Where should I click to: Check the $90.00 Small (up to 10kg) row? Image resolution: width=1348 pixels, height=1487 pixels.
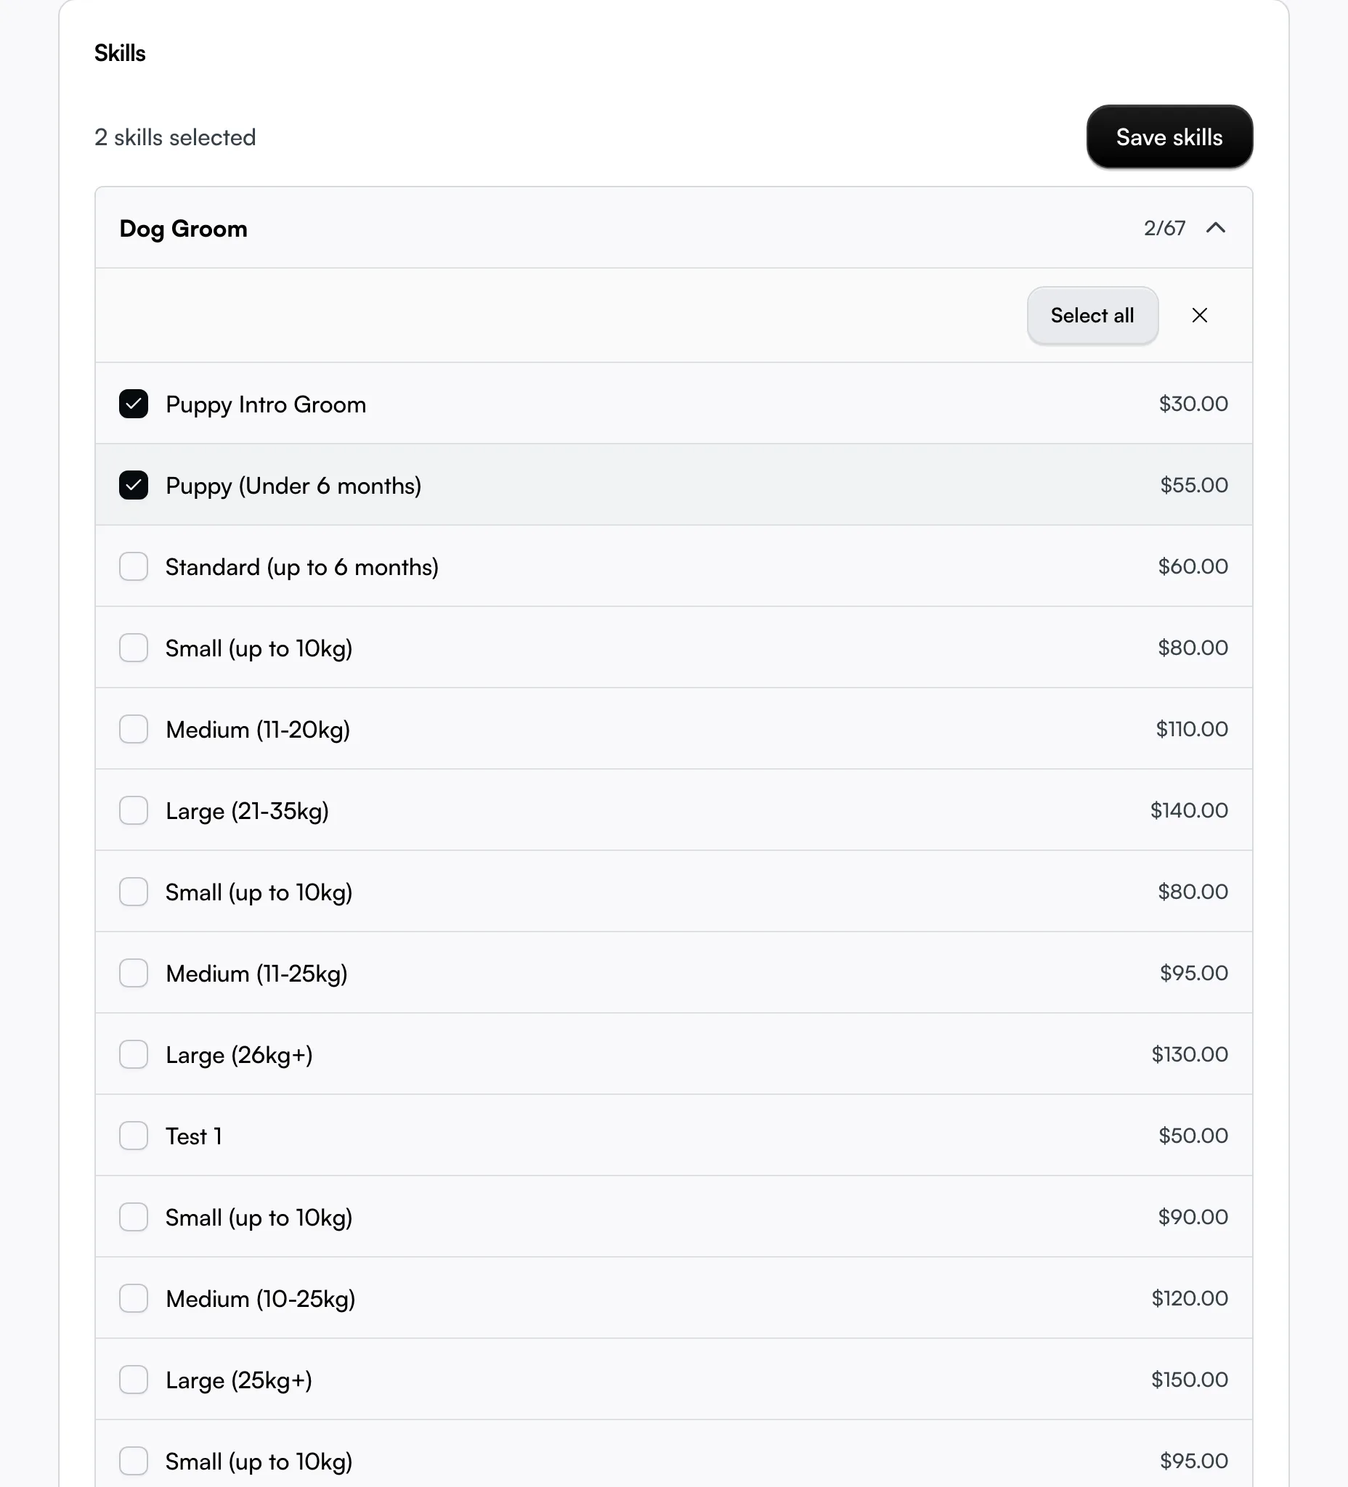(x=134, y=1217)
